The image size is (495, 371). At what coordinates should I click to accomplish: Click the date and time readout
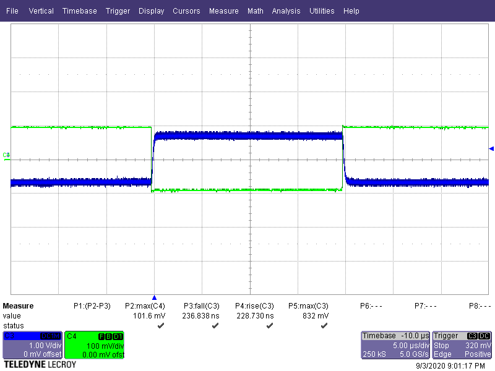coord(450,366)
